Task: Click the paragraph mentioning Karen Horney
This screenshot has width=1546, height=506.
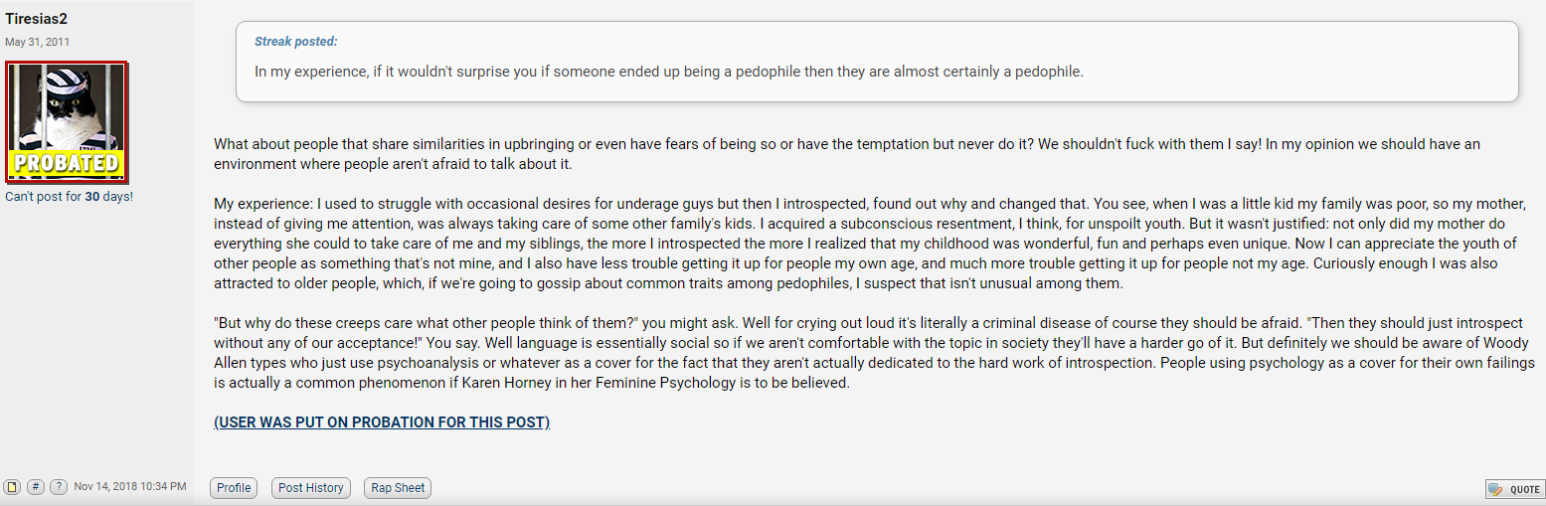Action: click(x=874, y=353)
